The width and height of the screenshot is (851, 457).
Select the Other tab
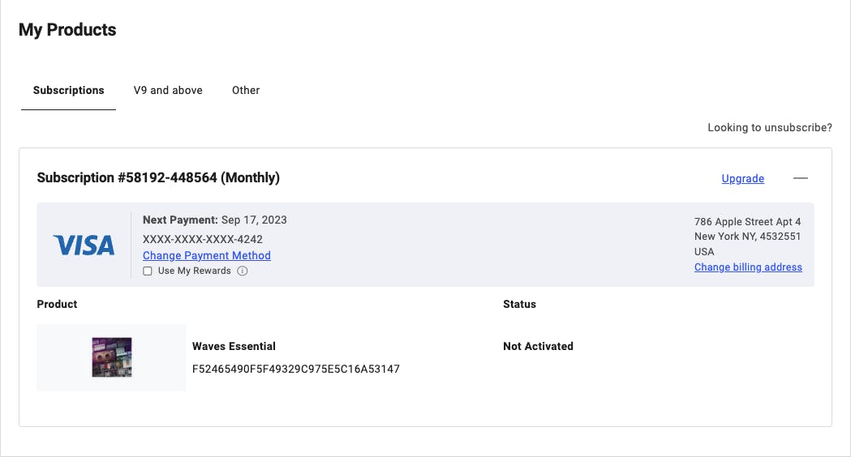246,90
